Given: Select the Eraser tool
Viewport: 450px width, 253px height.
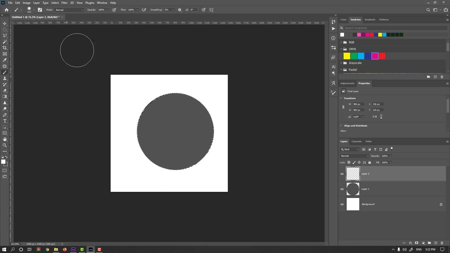Looking at the screenshot, I should point(5,91).
